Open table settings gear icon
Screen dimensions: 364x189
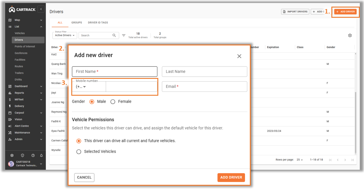[x=350, y=36]
